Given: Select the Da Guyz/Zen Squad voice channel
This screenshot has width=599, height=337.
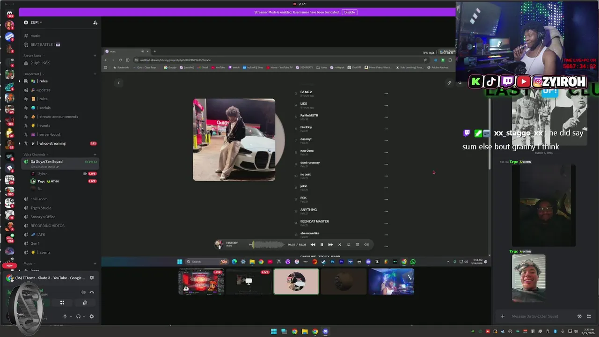Looking at the screenshot, I should 46,161.
